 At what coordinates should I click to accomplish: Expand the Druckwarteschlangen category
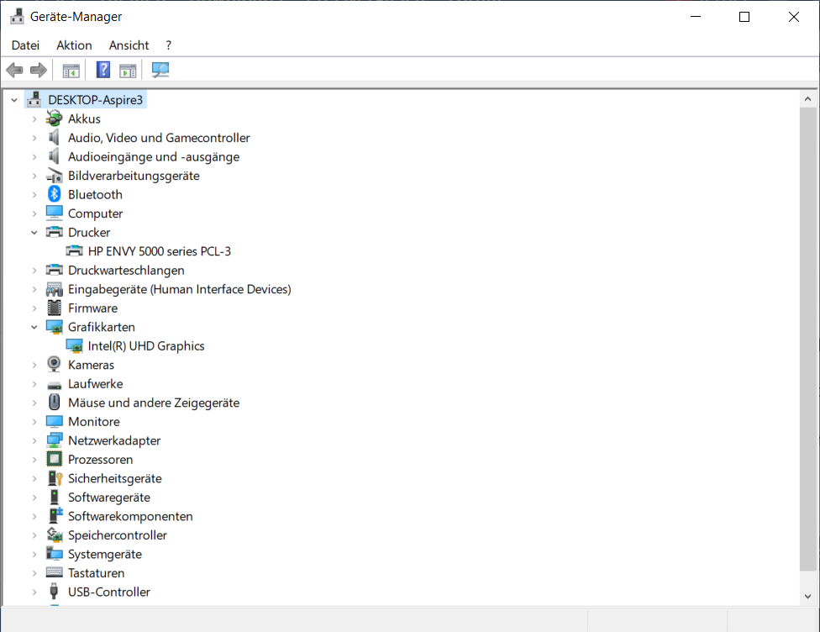(x=34, y=270)
